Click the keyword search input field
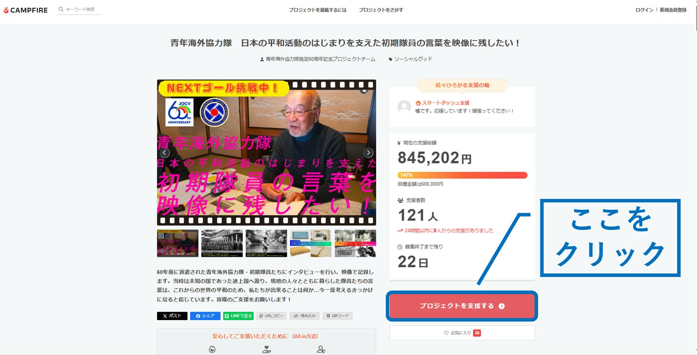This screenshot has width=697, height=355. pos(83,9)
